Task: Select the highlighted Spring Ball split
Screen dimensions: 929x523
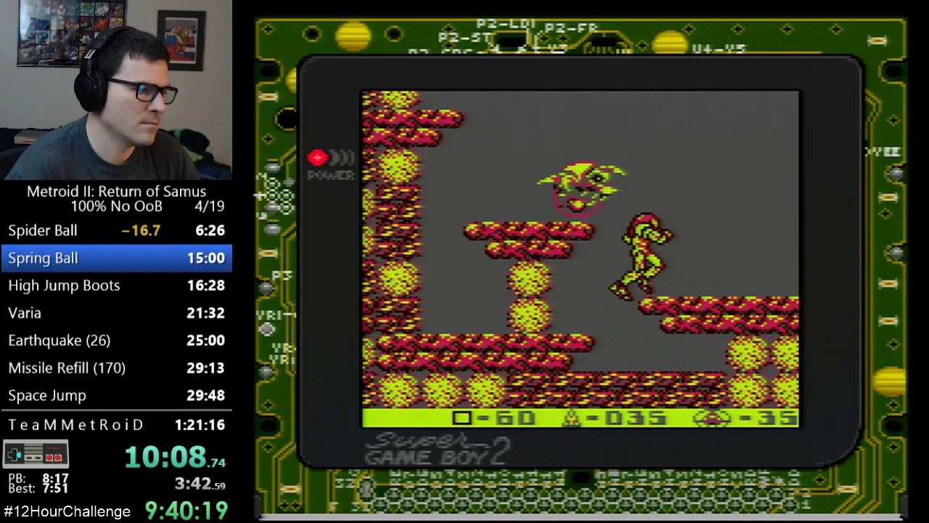Action: click(x=116, y=258)
